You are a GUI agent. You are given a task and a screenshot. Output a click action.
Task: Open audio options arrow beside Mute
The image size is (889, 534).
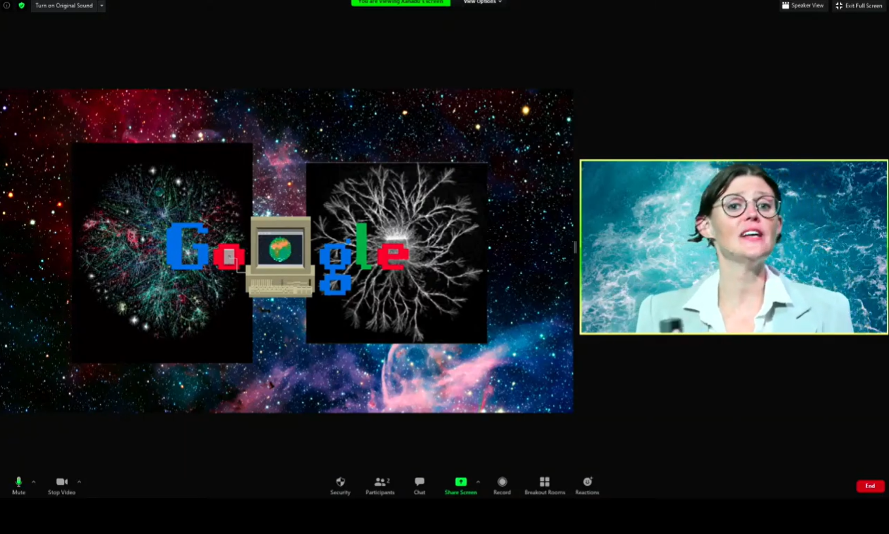pyautogui.click(x=33, y=482)
